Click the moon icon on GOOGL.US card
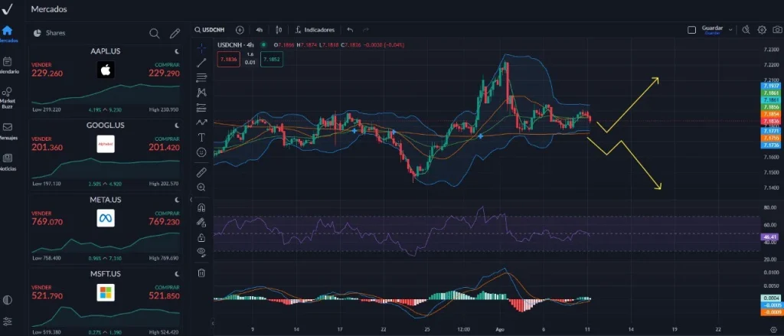Image resolution: width=784 pixels, height=336 pixels. (x=177, y=126)
